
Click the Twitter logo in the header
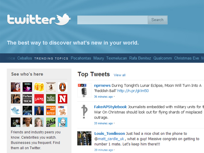(x=39, y=20)
